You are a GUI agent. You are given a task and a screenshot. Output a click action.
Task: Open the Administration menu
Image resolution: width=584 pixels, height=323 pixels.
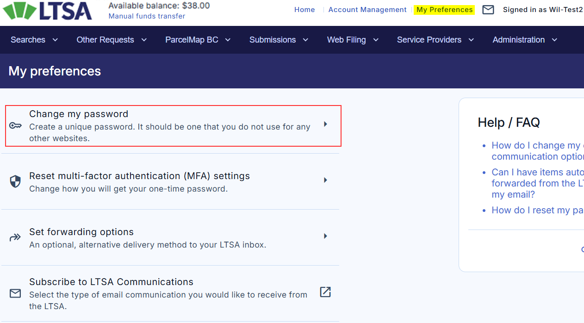[525, 40]
